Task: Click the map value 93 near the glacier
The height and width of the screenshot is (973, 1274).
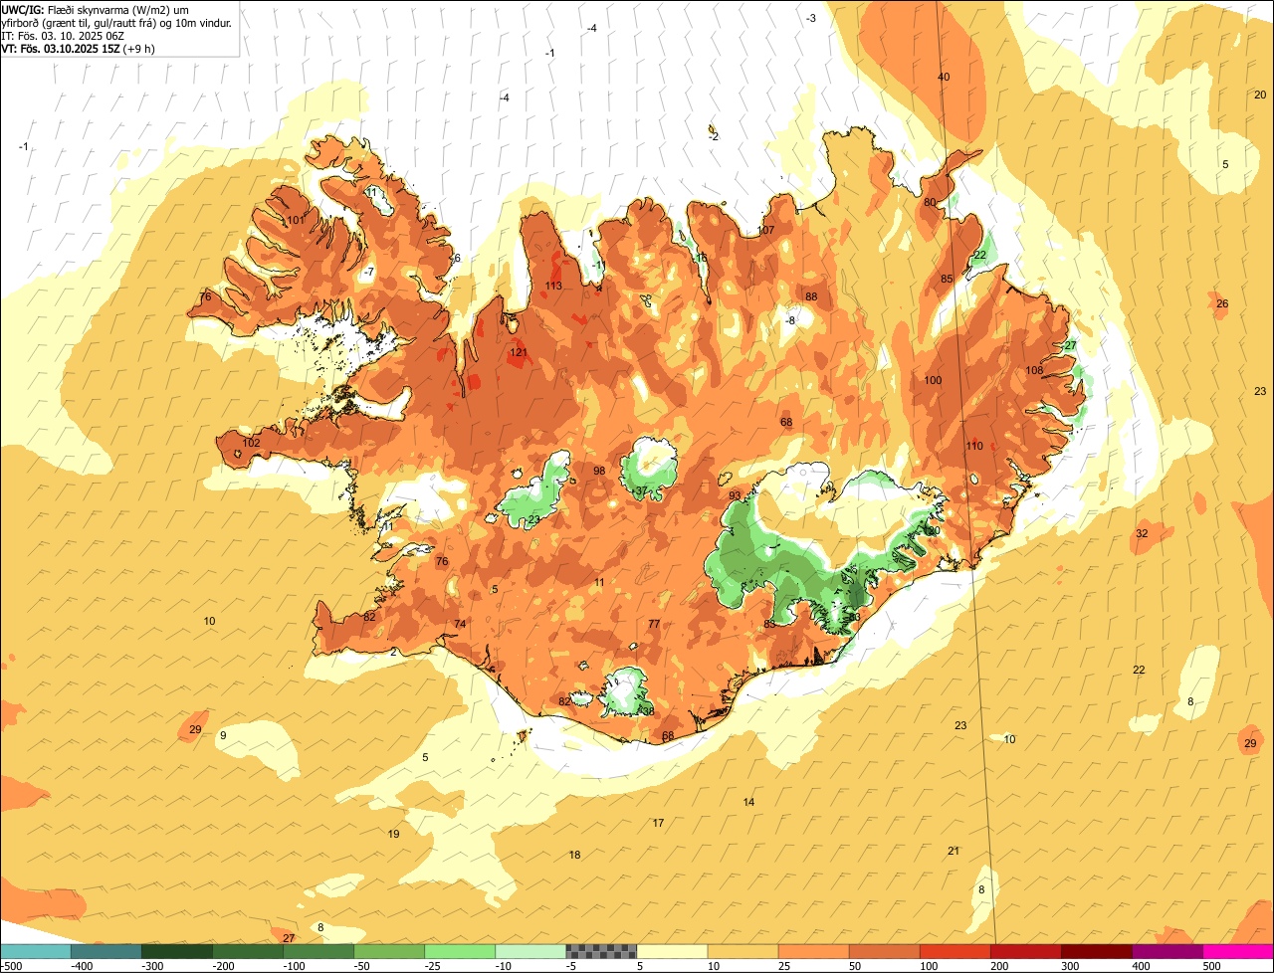Action: pos(735,495)
